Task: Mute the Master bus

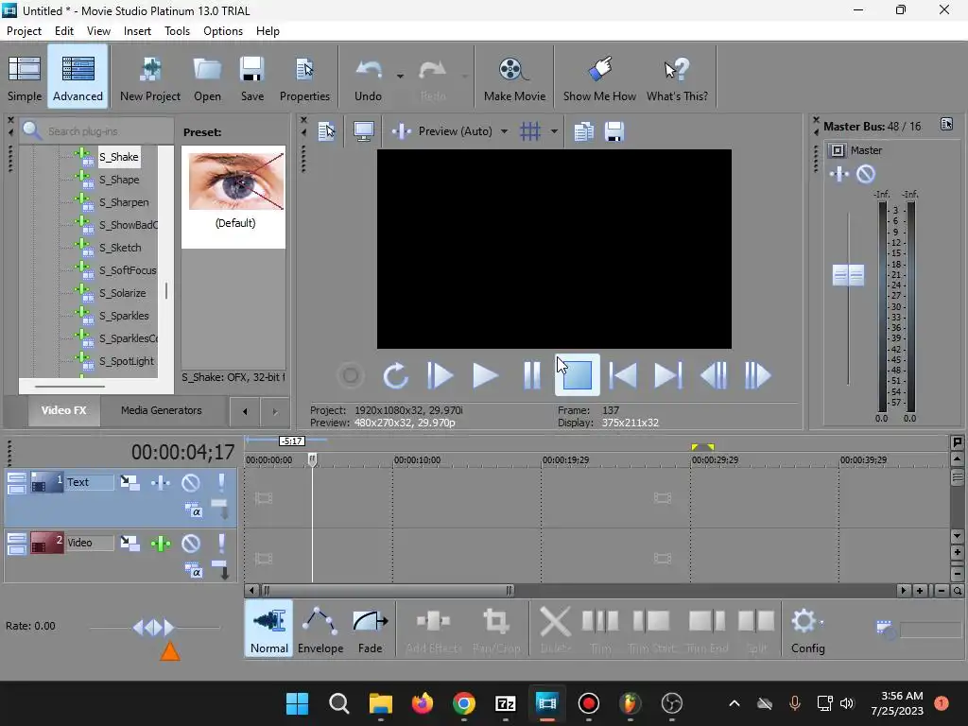Action: pyautogui.click(x=866, y=175)
